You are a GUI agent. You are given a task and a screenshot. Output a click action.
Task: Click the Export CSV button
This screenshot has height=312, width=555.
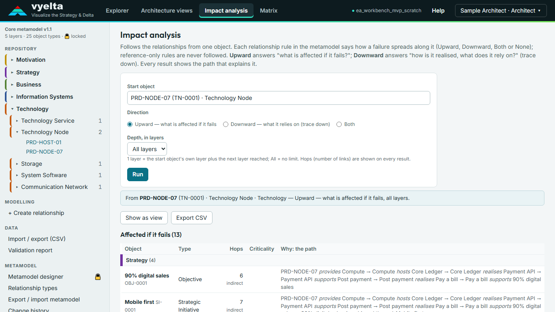(191, 218)
